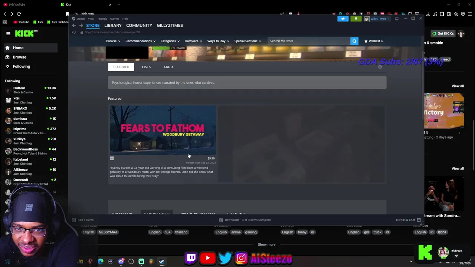The image size is (475, 267).
Task: Switch to the COMMUNITY section
Action: 139,25
